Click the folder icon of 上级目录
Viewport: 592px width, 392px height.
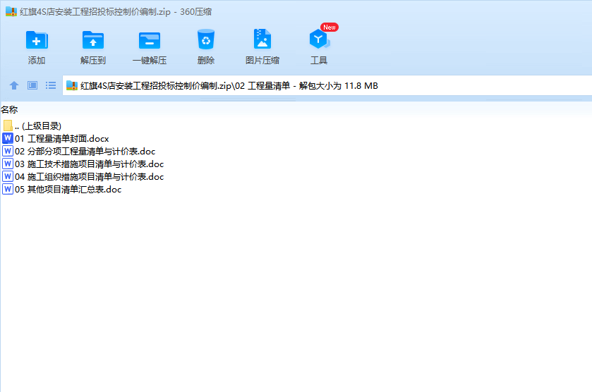[x=8, y=125]
